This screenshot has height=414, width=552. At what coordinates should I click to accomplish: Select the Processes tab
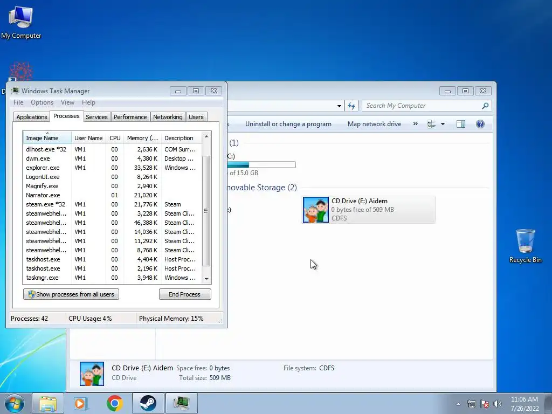(x=66, y=116)
